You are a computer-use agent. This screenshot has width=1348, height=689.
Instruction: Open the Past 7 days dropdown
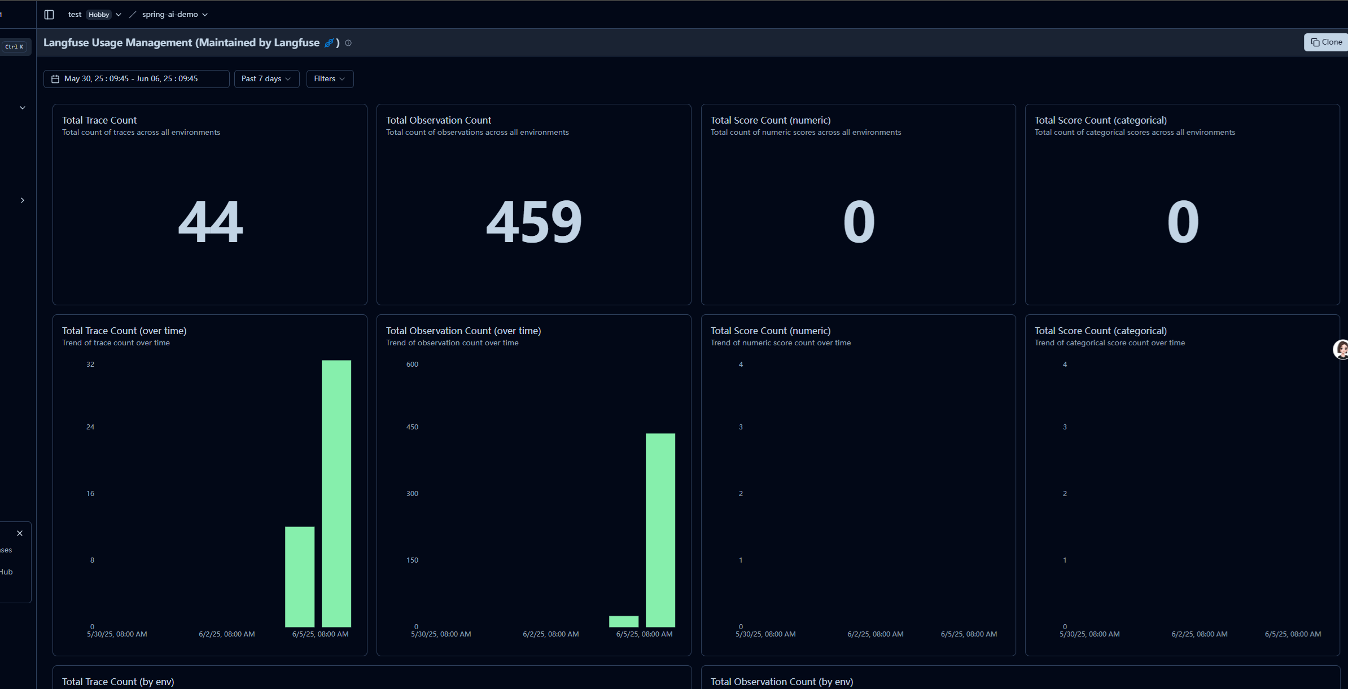pyautogui.click(x=266, y=79)
